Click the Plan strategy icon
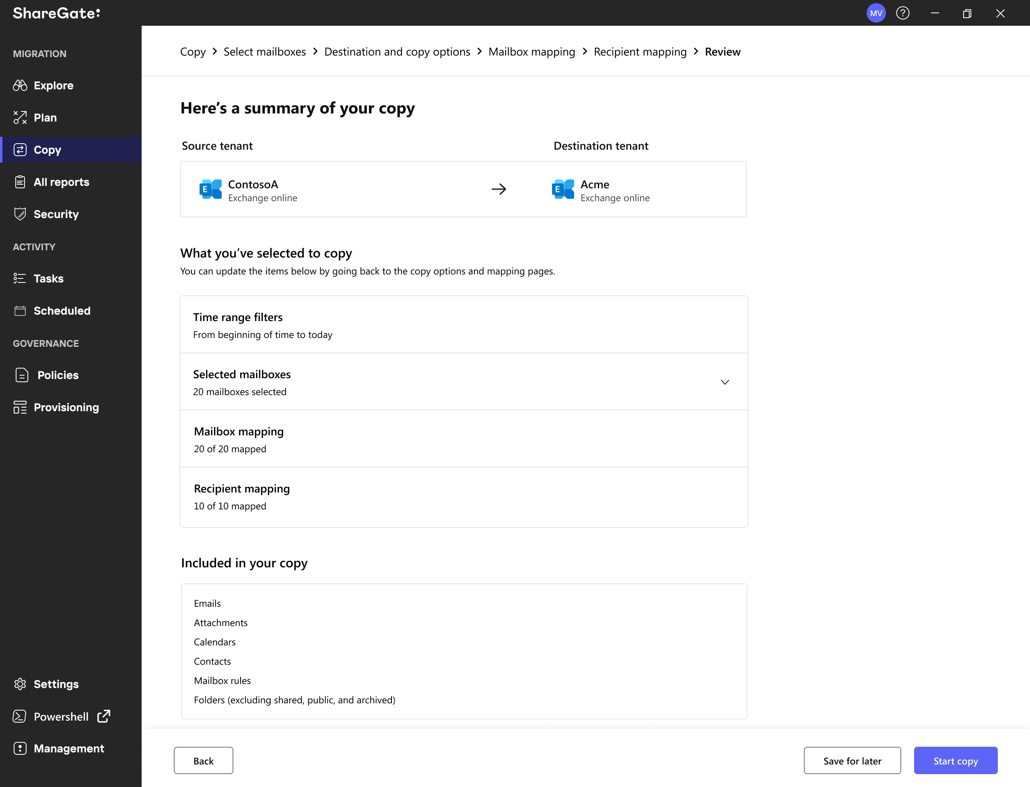This screenshot has width=1030, height=787. point(20,117)
